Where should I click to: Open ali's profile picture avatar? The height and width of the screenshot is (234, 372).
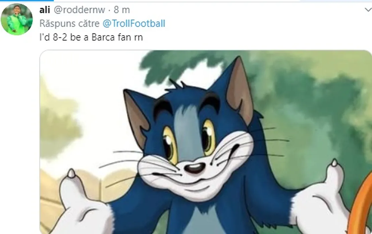pos(17,19)
